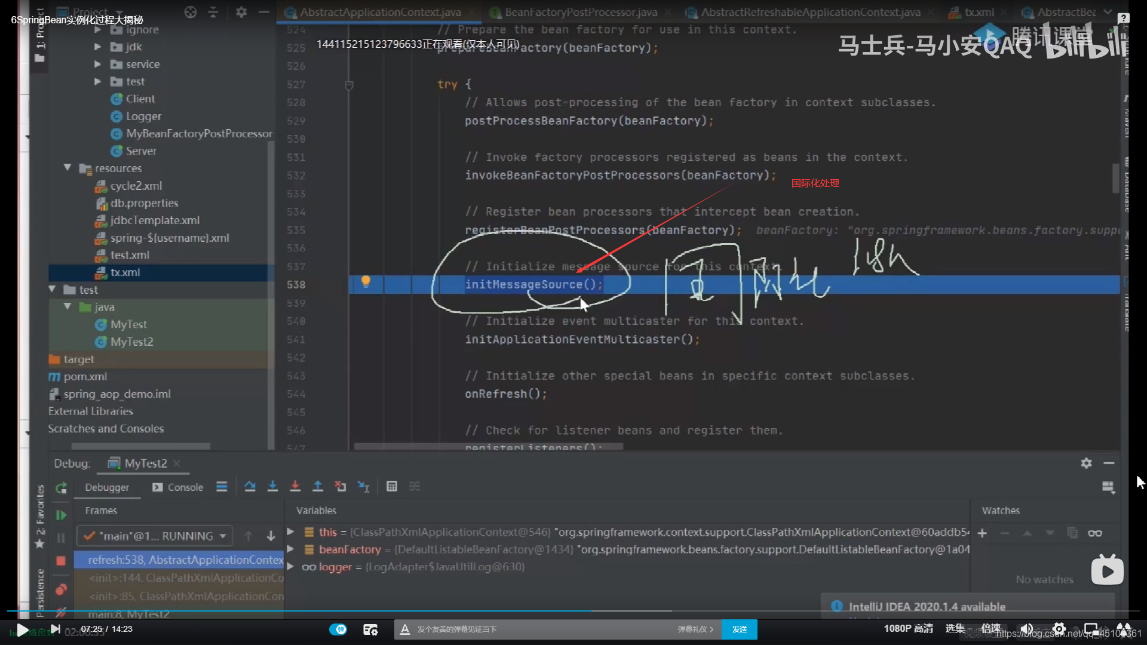Expand the 'this' variable node
1147x645 pixels.
(x=290, y=532)
